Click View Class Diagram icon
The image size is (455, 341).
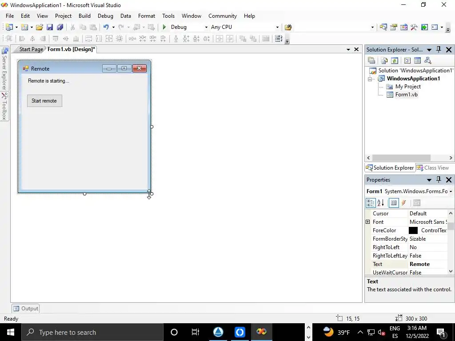click(x=428, y=60)
